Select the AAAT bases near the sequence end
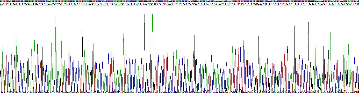This screenshot has height=93, width=359. pyautogui.click(x=351, y=4)
